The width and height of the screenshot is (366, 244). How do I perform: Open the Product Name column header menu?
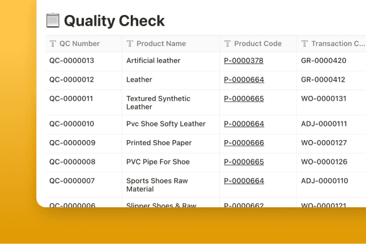coord(171,44)
